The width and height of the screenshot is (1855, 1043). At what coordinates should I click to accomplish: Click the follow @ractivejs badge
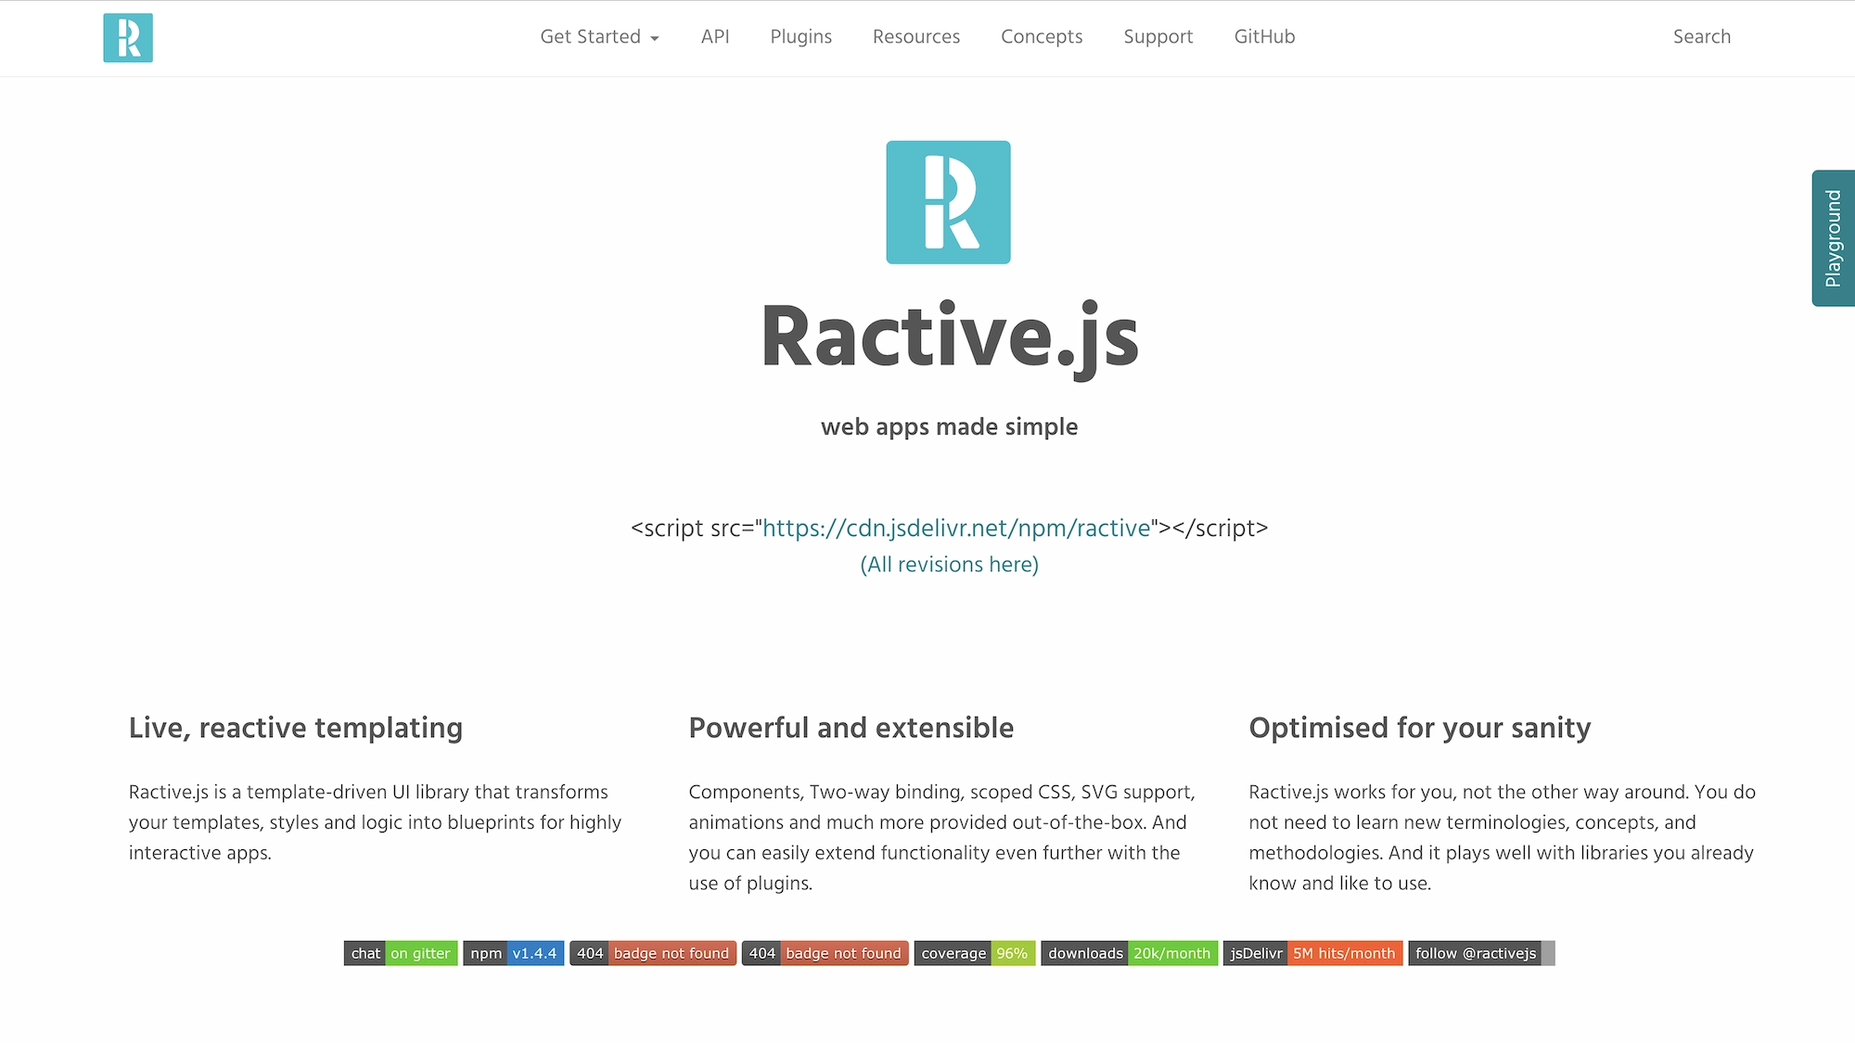1481,953
